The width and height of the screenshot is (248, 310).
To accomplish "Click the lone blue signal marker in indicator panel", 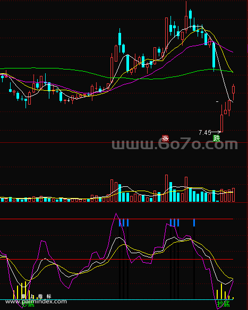I will point(194,222).
